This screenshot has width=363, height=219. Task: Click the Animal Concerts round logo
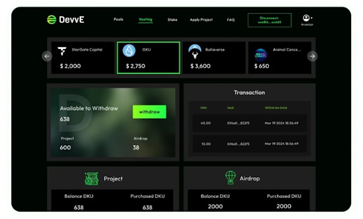(261, 55)
